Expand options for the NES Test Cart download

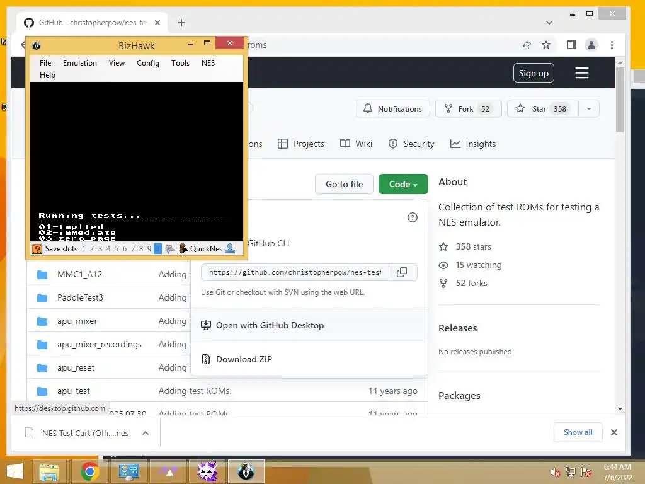tap(146, 433)
